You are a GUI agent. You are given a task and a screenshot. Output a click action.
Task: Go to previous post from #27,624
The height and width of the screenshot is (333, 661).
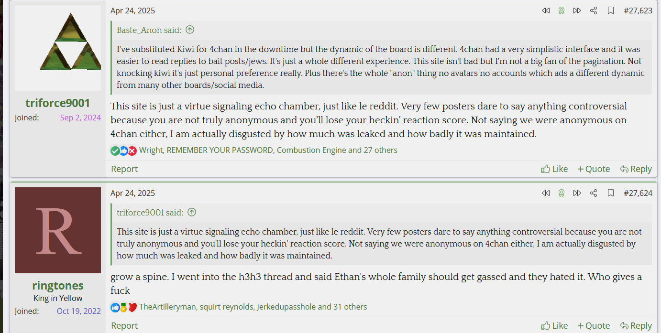545,193
